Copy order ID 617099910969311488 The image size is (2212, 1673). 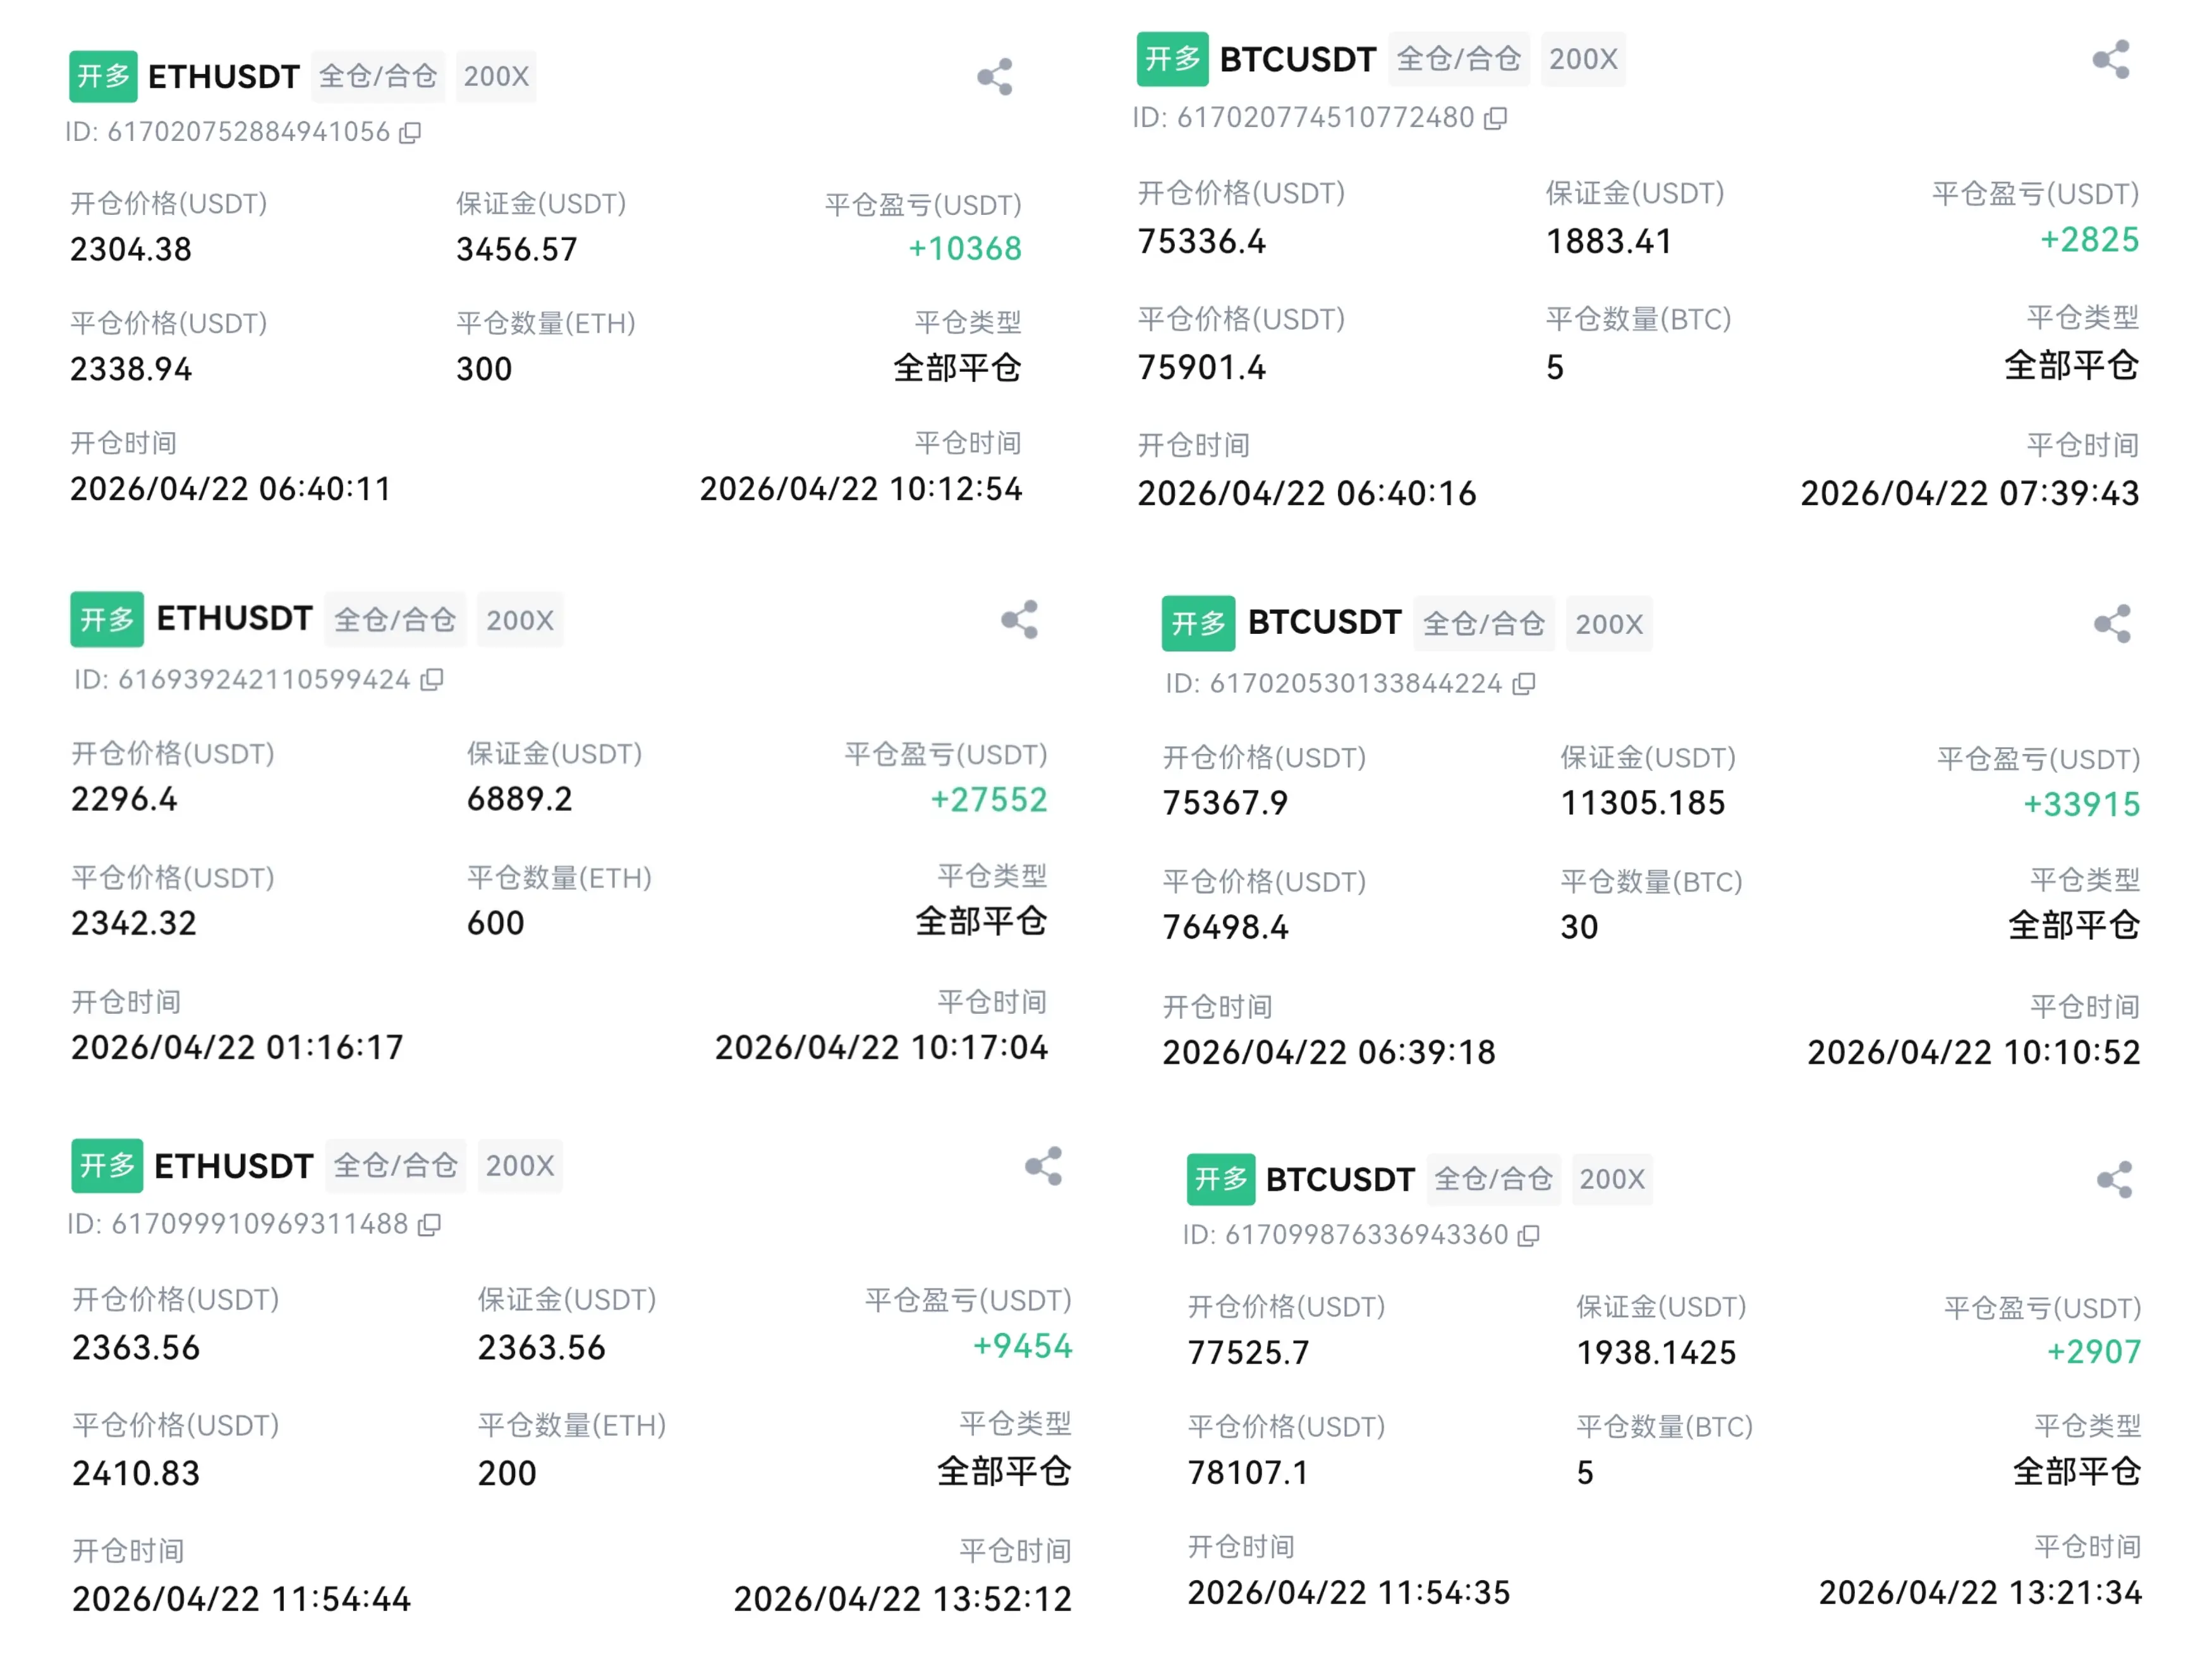(x=429, y=1225)
